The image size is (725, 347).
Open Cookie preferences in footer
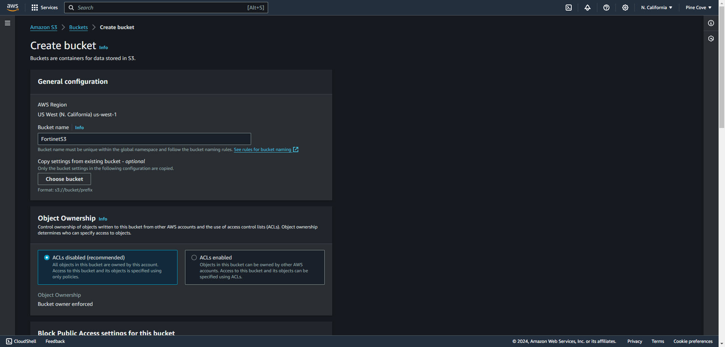coord(693,341)
